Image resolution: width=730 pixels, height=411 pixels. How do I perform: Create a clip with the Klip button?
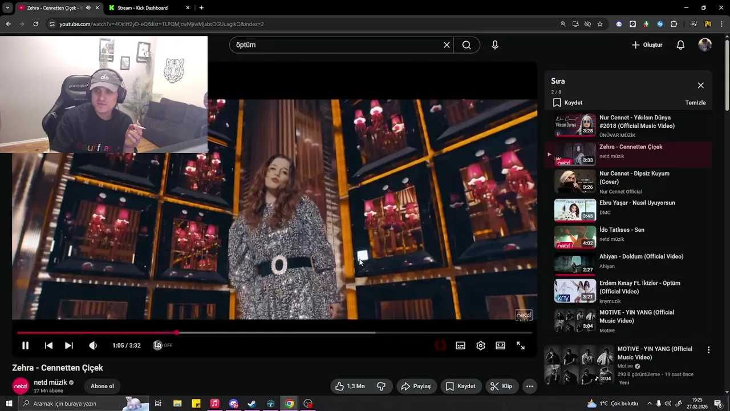point(501,386)
